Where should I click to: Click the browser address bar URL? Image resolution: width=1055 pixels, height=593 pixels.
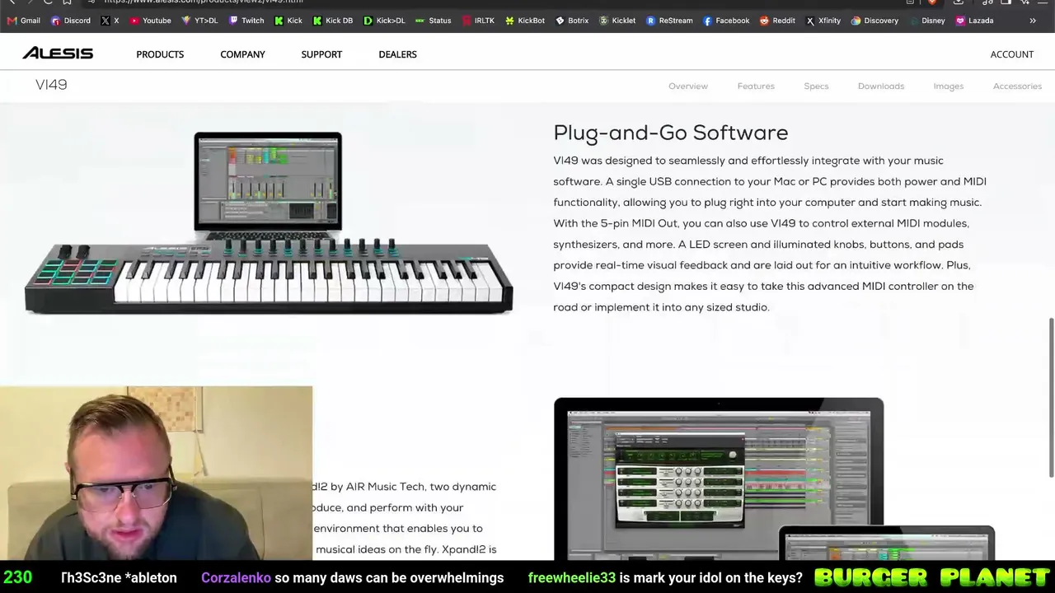(204, 2)
